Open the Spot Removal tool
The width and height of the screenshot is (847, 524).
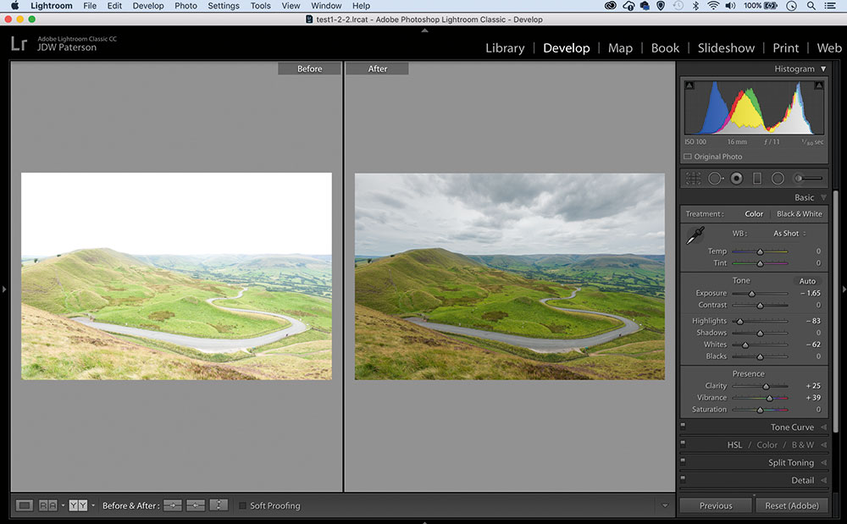716,179
